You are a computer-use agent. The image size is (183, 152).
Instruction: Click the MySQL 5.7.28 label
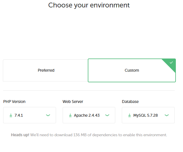point(146,115)
